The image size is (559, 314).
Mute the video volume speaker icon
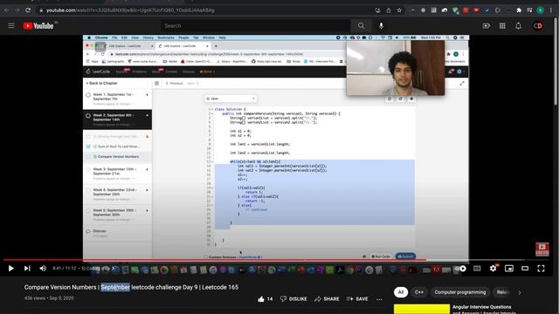43,269
